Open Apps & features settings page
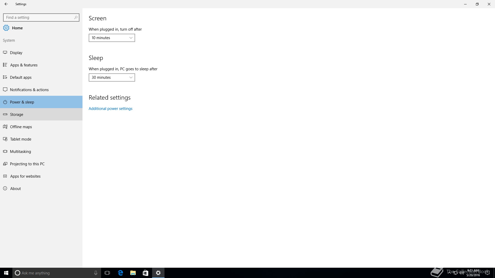 click(24, 65)
